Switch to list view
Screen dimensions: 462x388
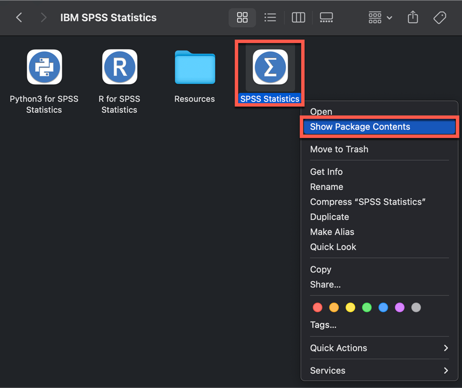270,17
